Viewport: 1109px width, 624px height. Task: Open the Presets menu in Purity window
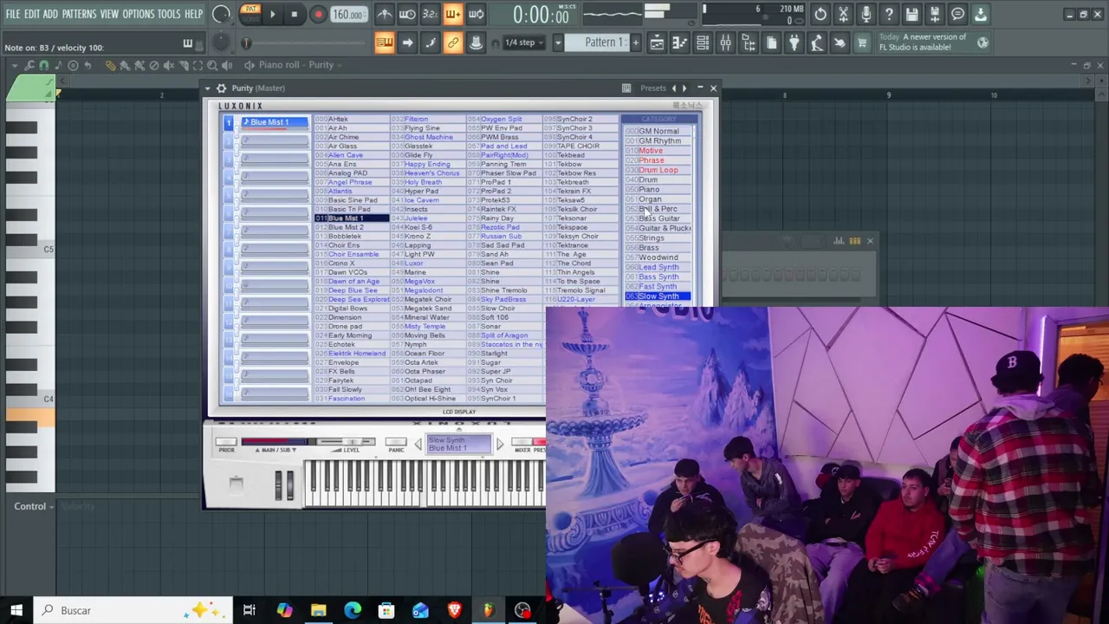point(653,88)
